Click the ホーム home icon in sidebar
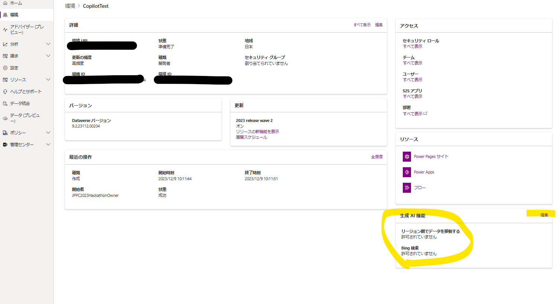560x304 pixels. click(5, 3)
